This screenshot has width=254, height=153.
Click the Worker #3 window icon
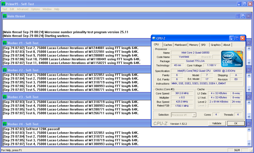(x=5, y=97)
